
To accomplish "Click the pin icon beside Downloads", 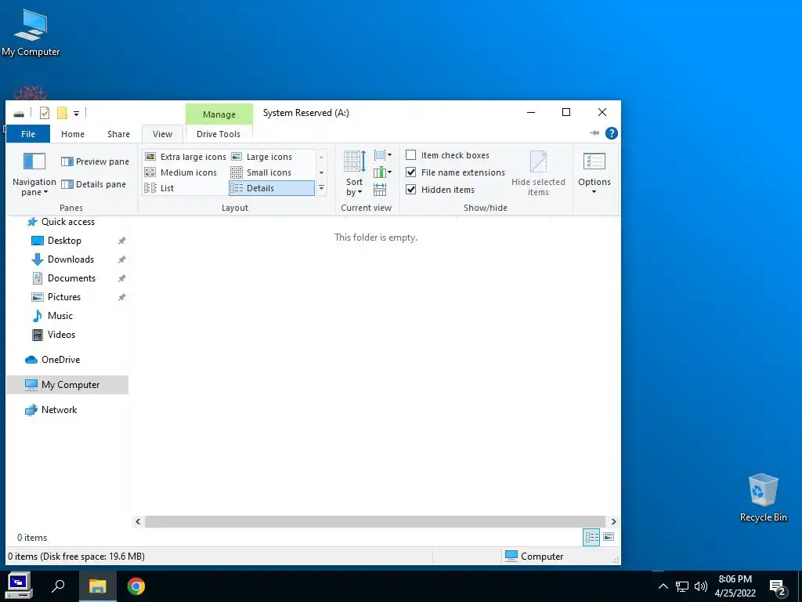I will (x=121, y=259).
